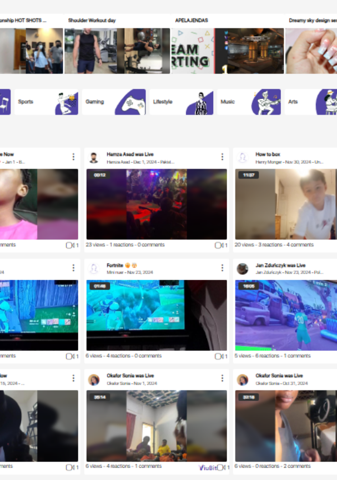Open the painted nails thumbnail
337x480 pixels.
click(x=311, y=51)
